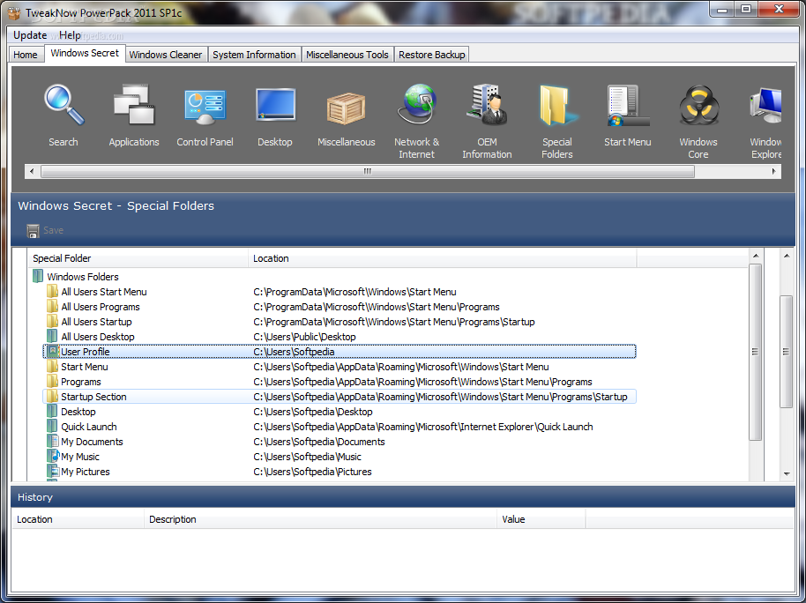Open the Update menu

point(30,35)
